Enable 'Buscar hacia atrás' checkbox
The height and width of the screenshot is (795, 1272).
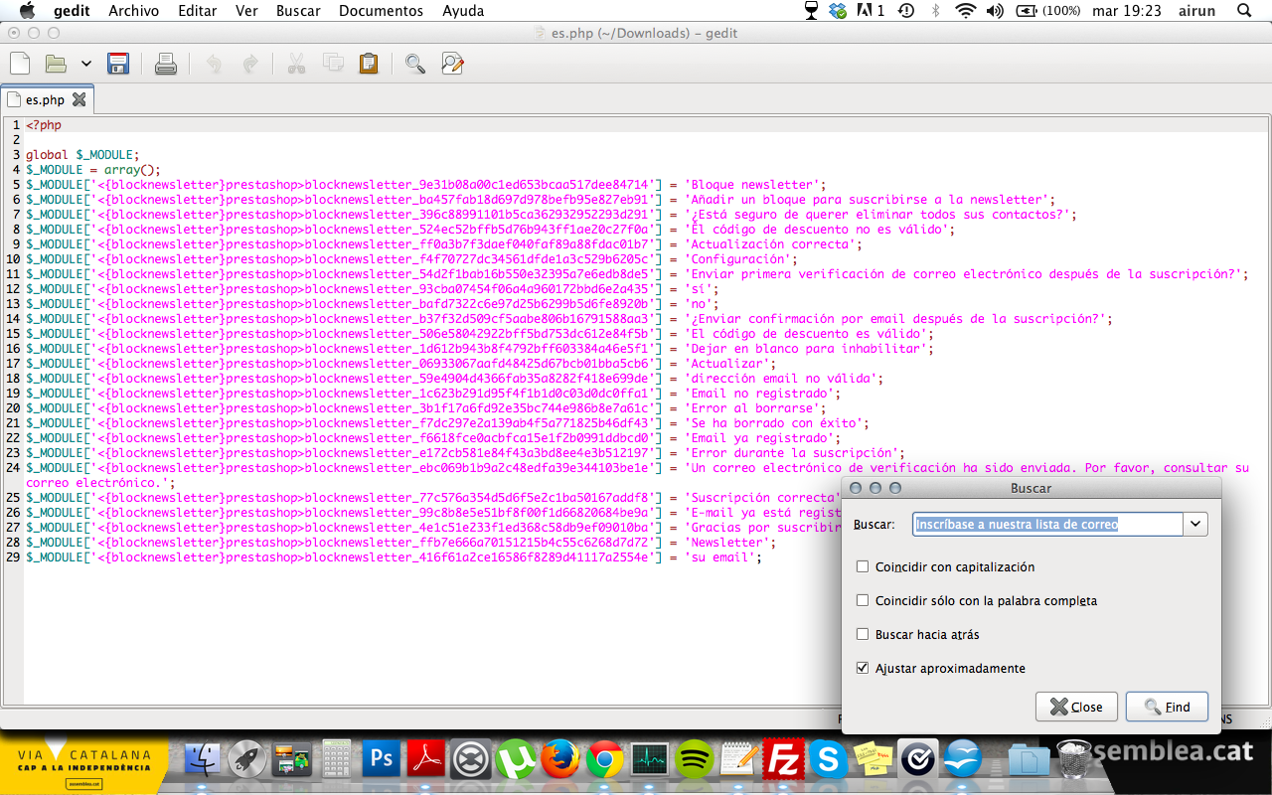(x=863, y=634)
